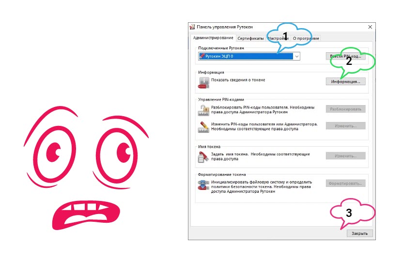Click the Панель управления Рутокен window title
Image resolution: width=403 pixels, height=261 pixels.
[225, 27]
